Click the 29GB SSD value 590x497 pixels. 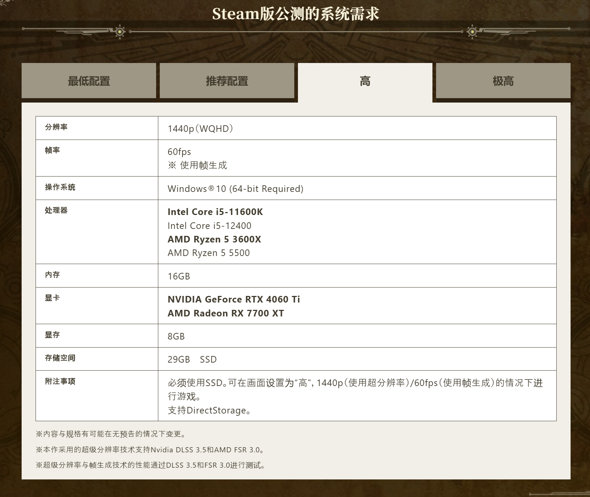tap(192, 359)
